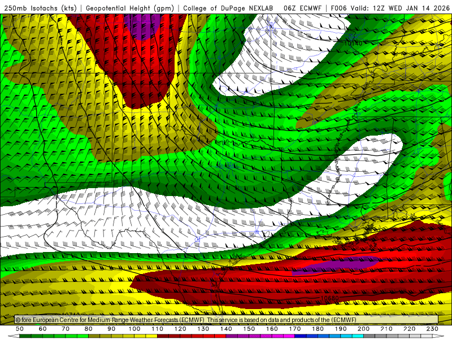Viewport: 452px width, 339px height.
Task: Click the purple jet core at map top
Action: click(x=142, y=26)
